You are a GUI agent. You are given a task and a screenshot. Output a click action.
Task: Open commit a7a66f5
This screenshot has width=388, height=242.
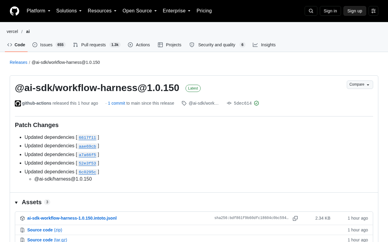[x=87, y=155]
